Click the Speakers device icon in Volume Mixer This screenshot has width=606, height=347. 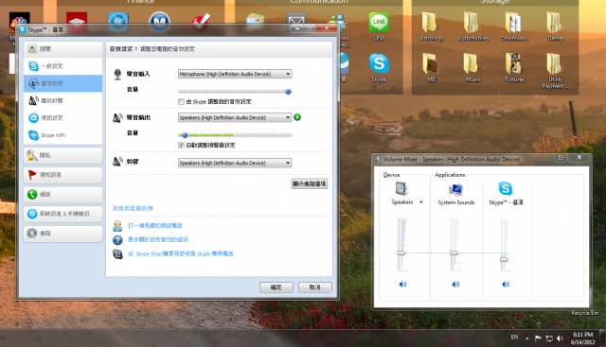coord(401,189)
